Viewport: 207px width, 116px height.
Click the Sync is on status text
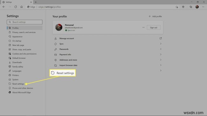tap(71, 30)
